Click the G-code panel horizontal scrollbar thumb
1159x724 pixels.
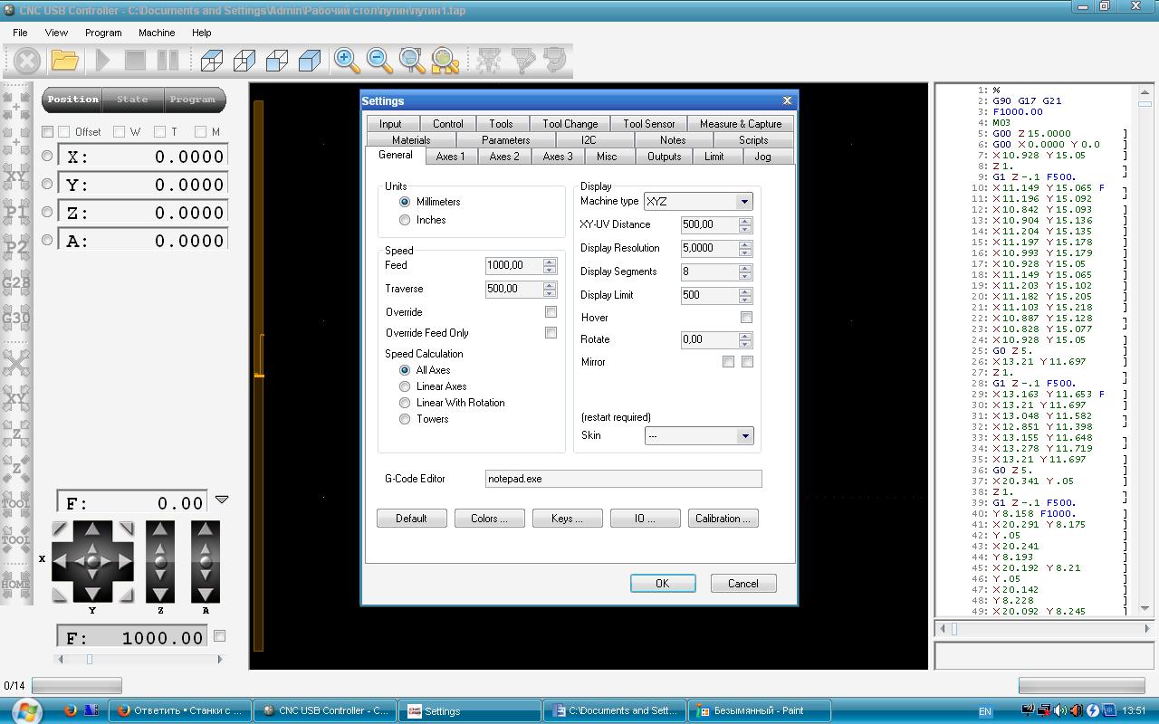[954, 628]
